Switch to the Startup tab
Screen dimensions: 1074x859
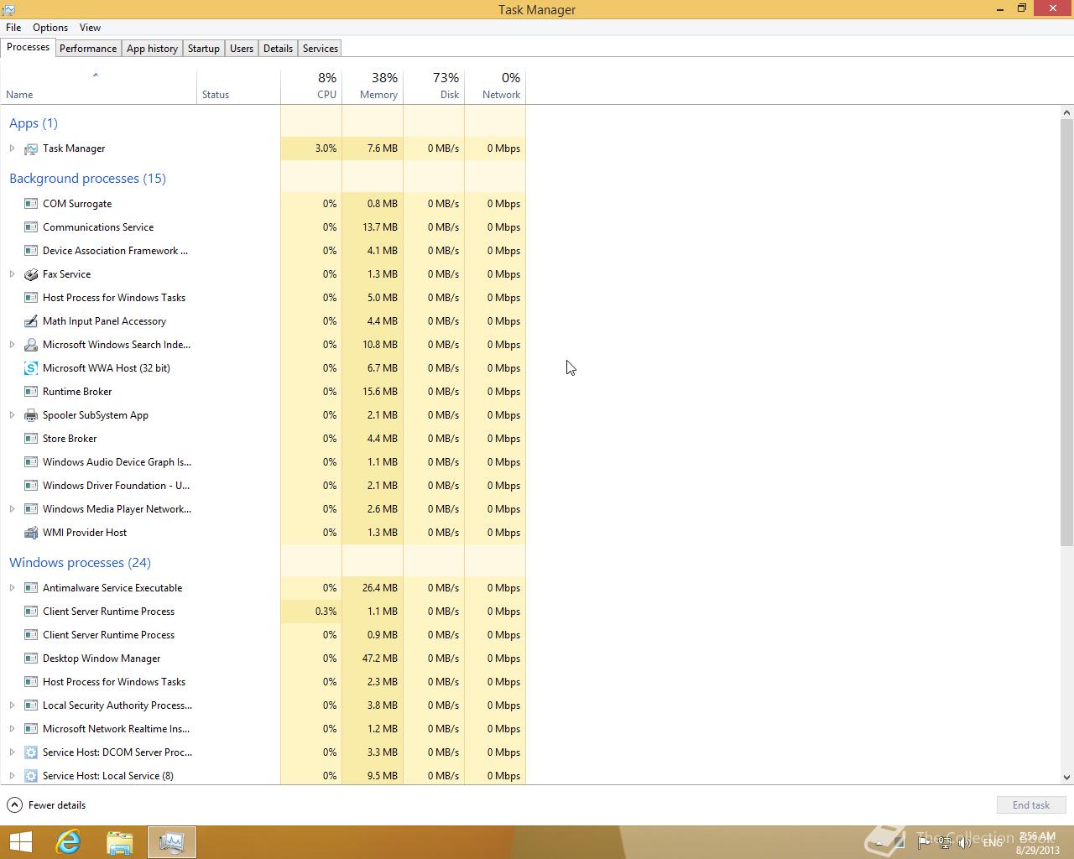tap(203, 49)
